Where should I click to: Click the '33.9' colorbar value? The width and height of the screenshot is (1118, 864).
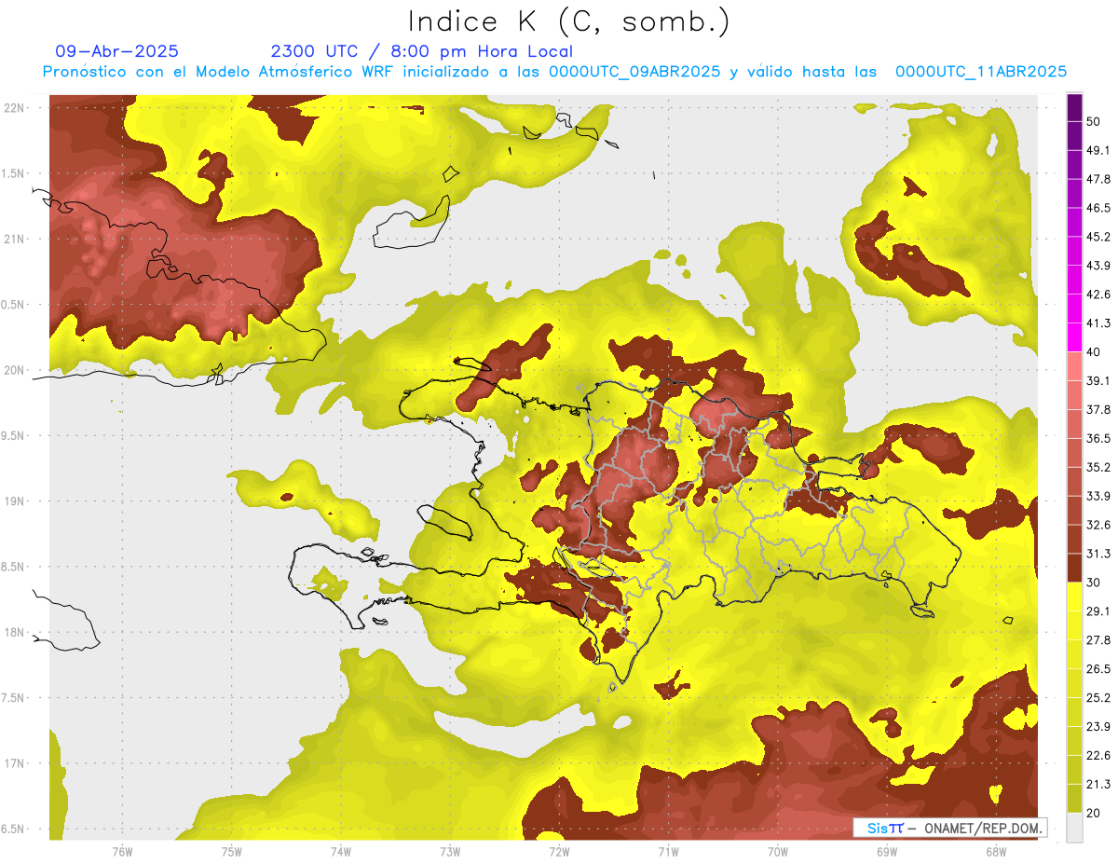click(1098, 496)
